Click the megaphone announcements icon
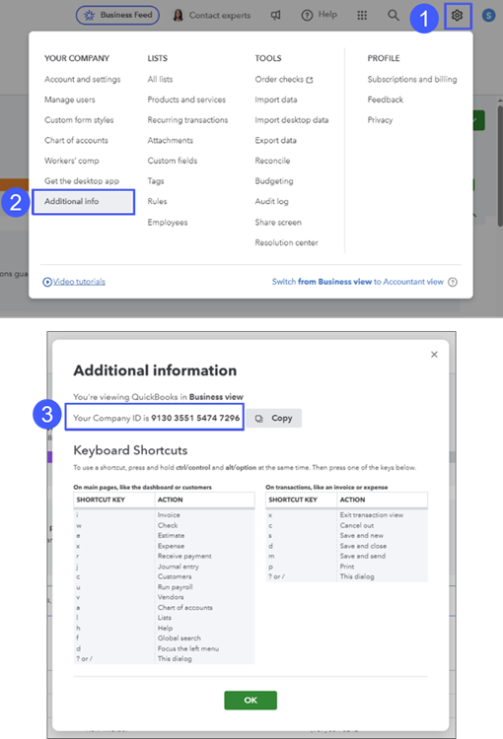The image size is (503, 739). pos(275,15)
